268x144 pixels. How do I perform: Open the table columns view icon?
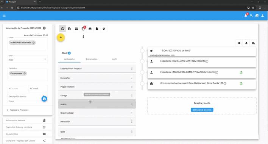click(x=76, y=29)
